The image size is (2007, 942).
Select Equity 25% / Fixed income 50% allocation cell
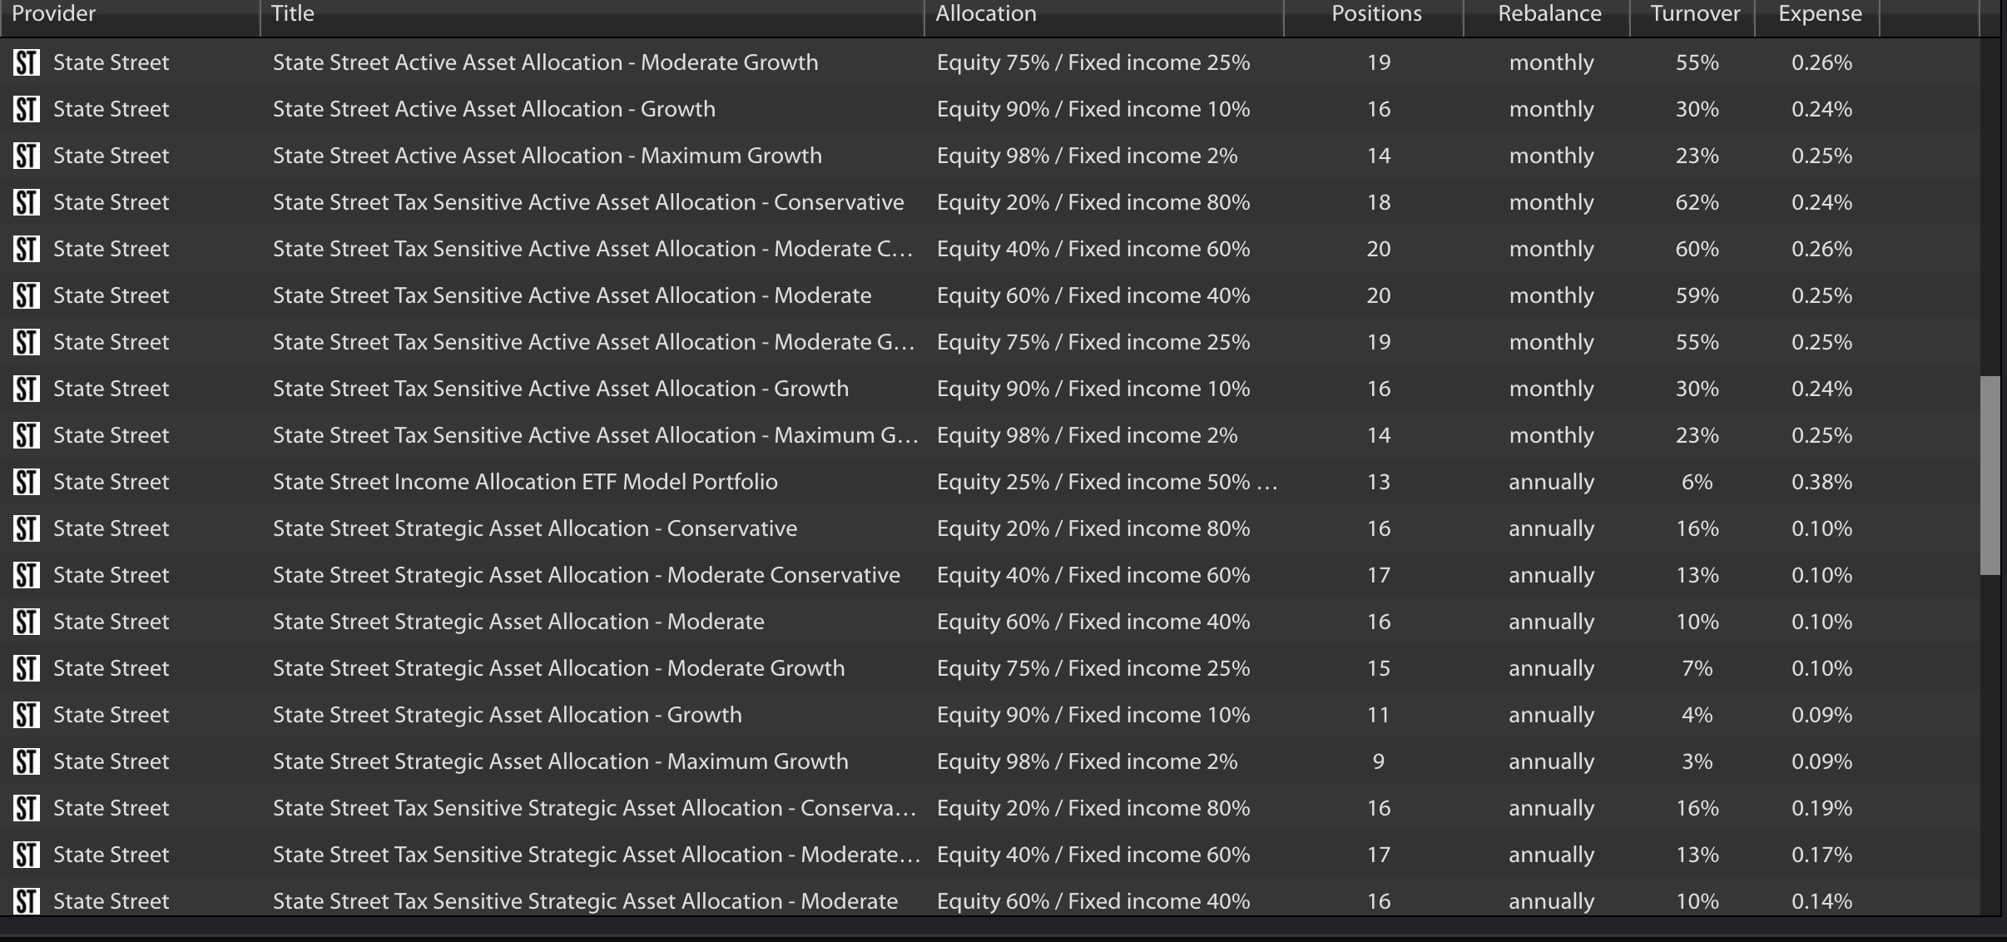click(x=1107, y=482)
